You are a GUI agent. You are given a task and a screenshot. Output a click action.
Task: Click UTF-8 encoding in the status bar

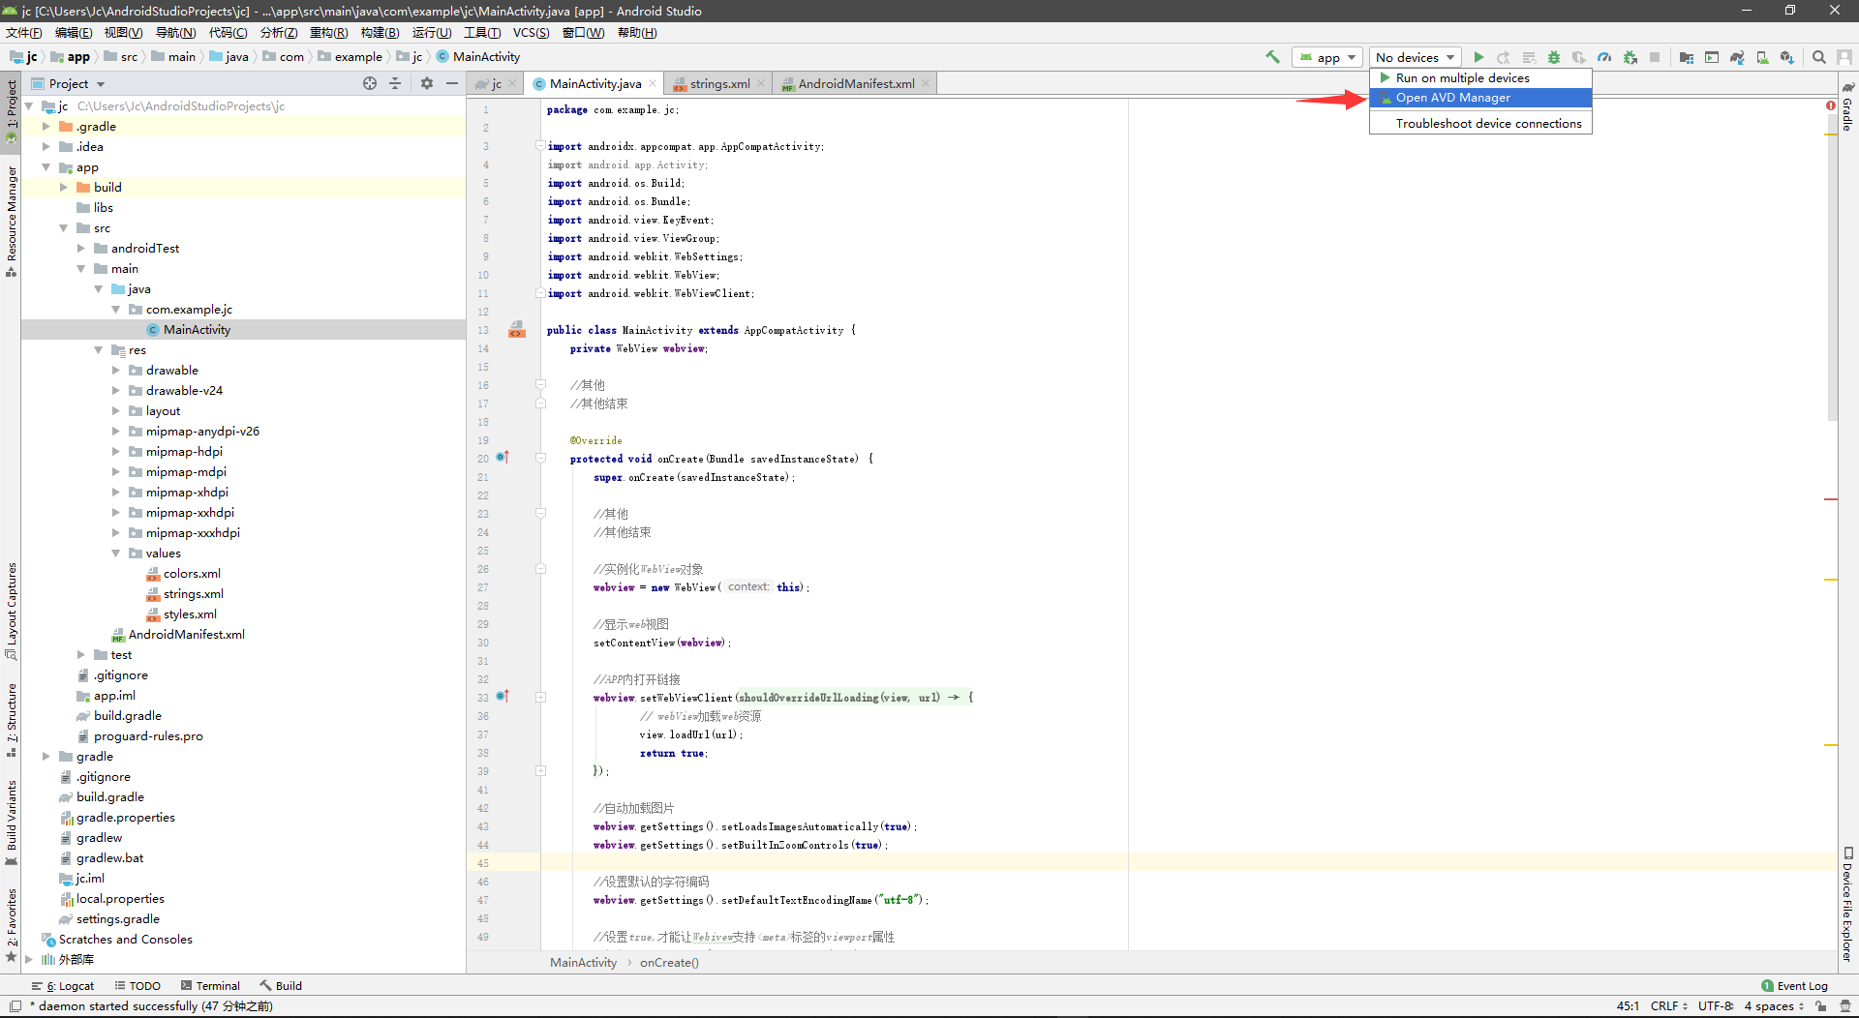tap(1715, 1006)
